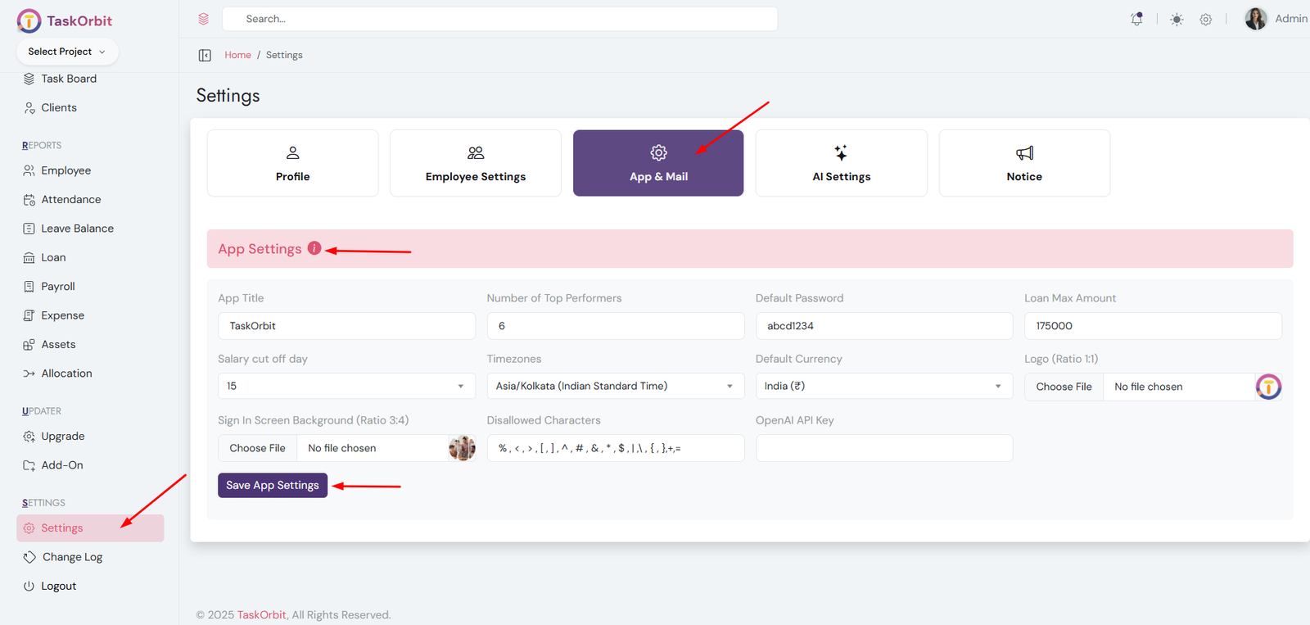
Task: Open Salary cut off day dropdown
Action: click(x=346, y=386)
